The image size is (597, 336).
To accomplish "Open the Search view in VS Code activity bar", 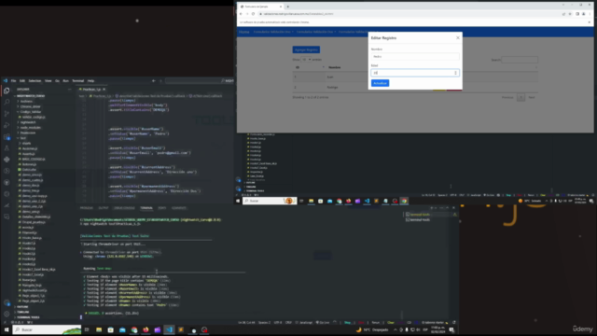I will coord(7,102).
